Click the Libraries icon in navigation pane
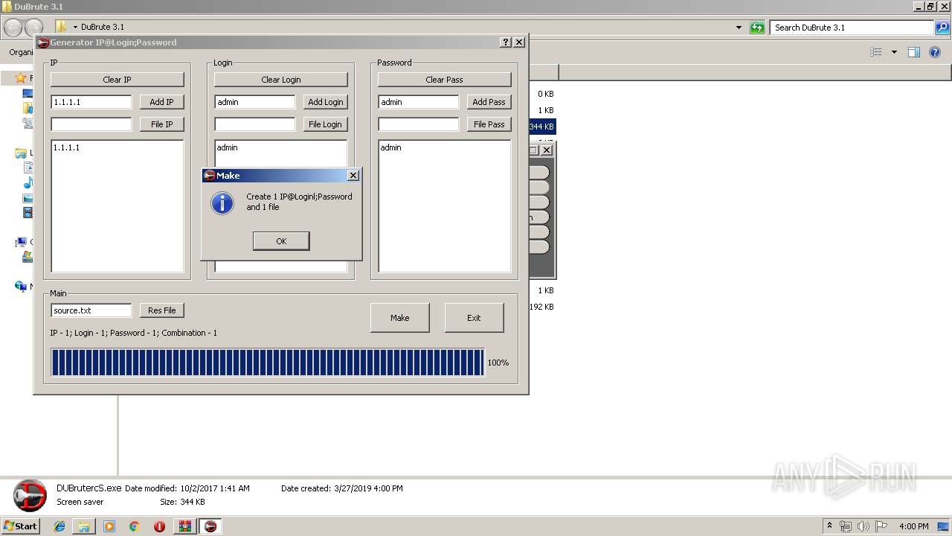The height and width of the screenshot is (536, 952). 21,153
